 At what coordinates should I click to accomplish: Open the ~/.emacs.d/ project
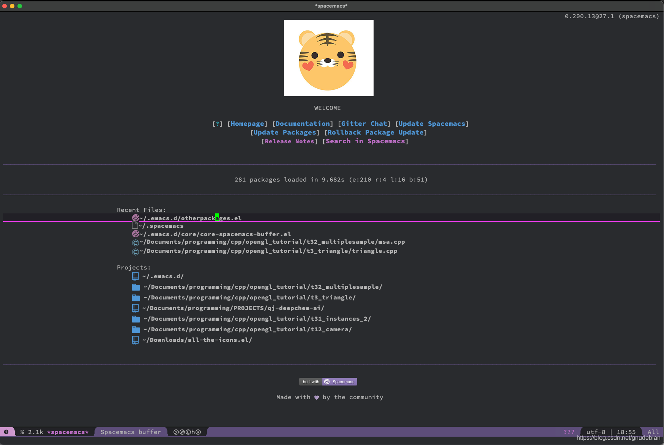click(163, 276)
